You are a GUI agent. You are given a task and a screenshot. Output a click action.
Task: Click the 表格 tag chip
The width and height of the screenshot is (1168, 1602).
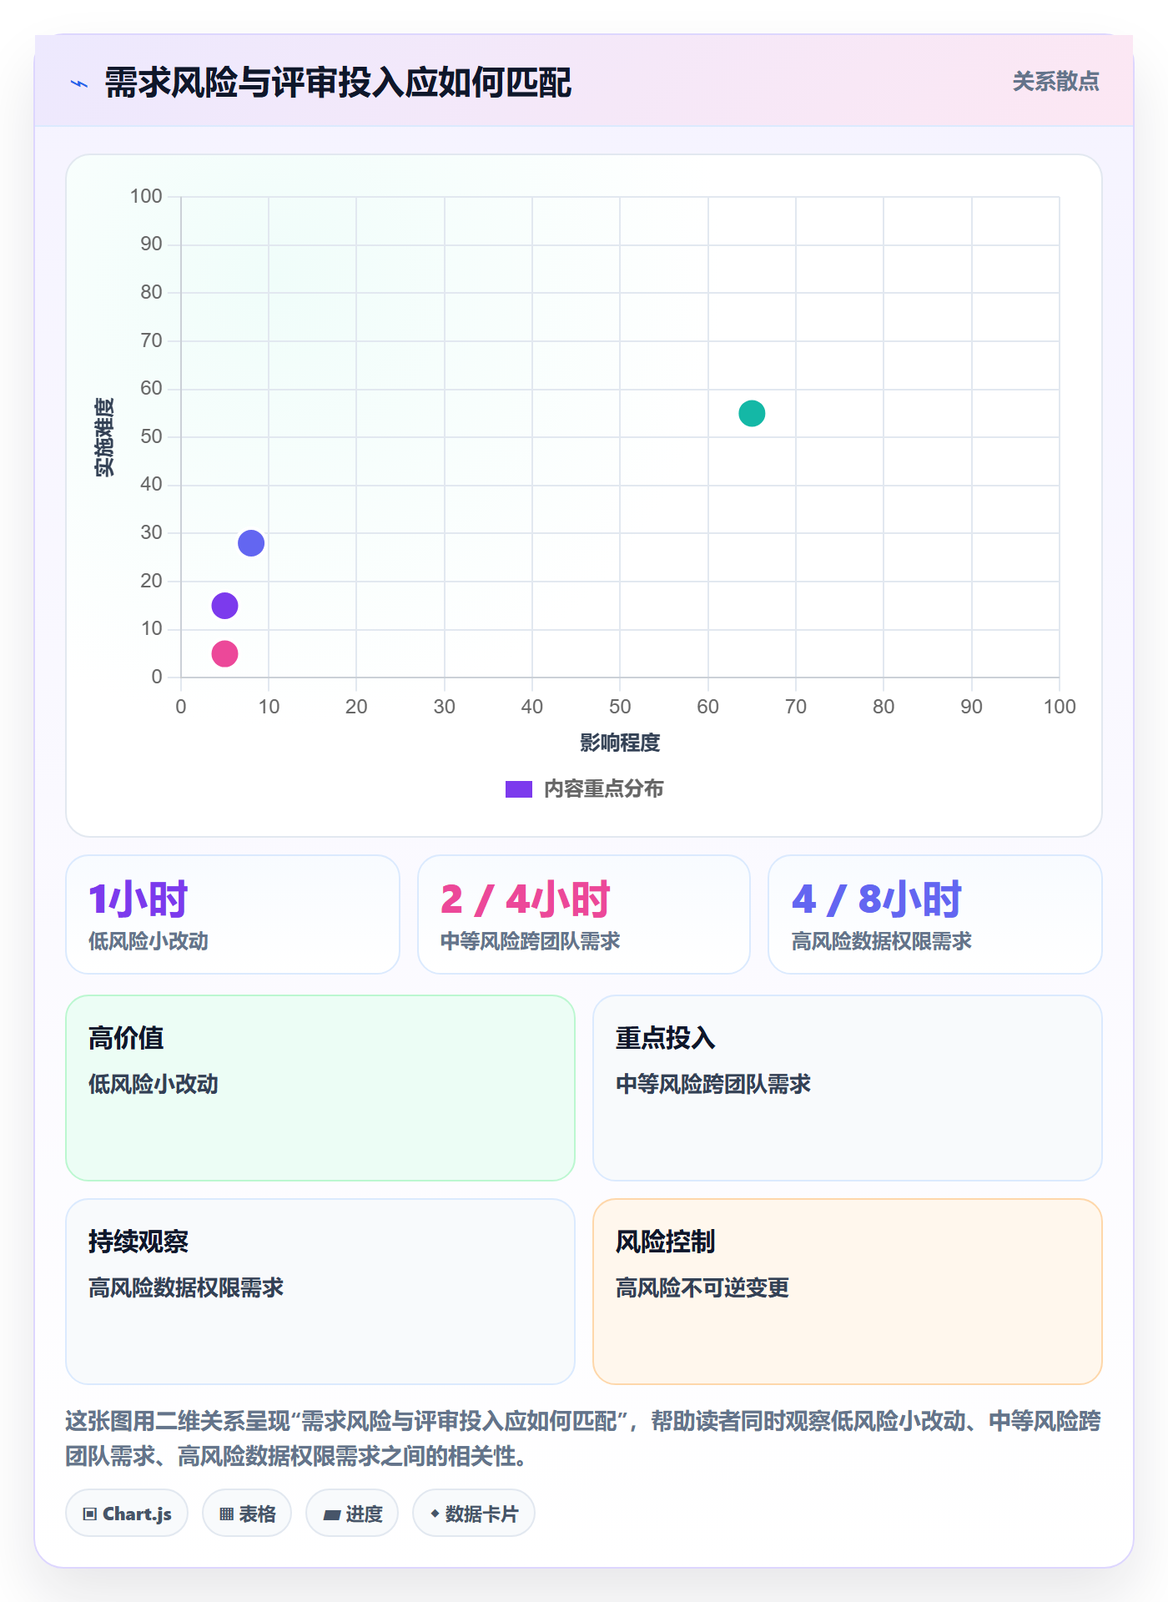click(x=247, y=1514)
